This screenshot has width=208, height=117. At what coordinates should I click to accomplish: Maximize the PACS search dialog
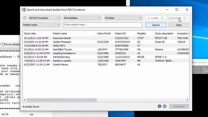coord(177,9)
